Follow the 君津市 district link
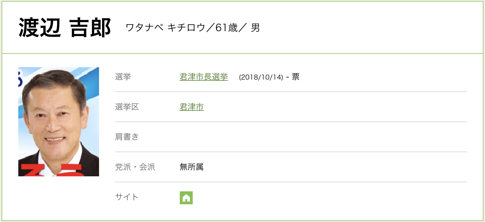Image resolution: width=485 pixels, height=222 pixels. (191, 107)
